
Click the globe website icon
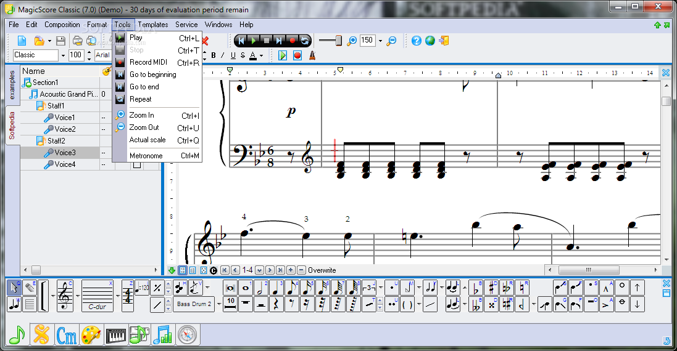click(430, 41)
